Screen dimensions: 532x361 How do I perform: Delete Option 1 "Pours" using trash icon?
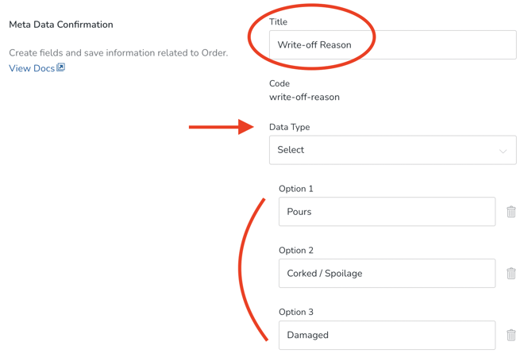click(x=511, y=212)
